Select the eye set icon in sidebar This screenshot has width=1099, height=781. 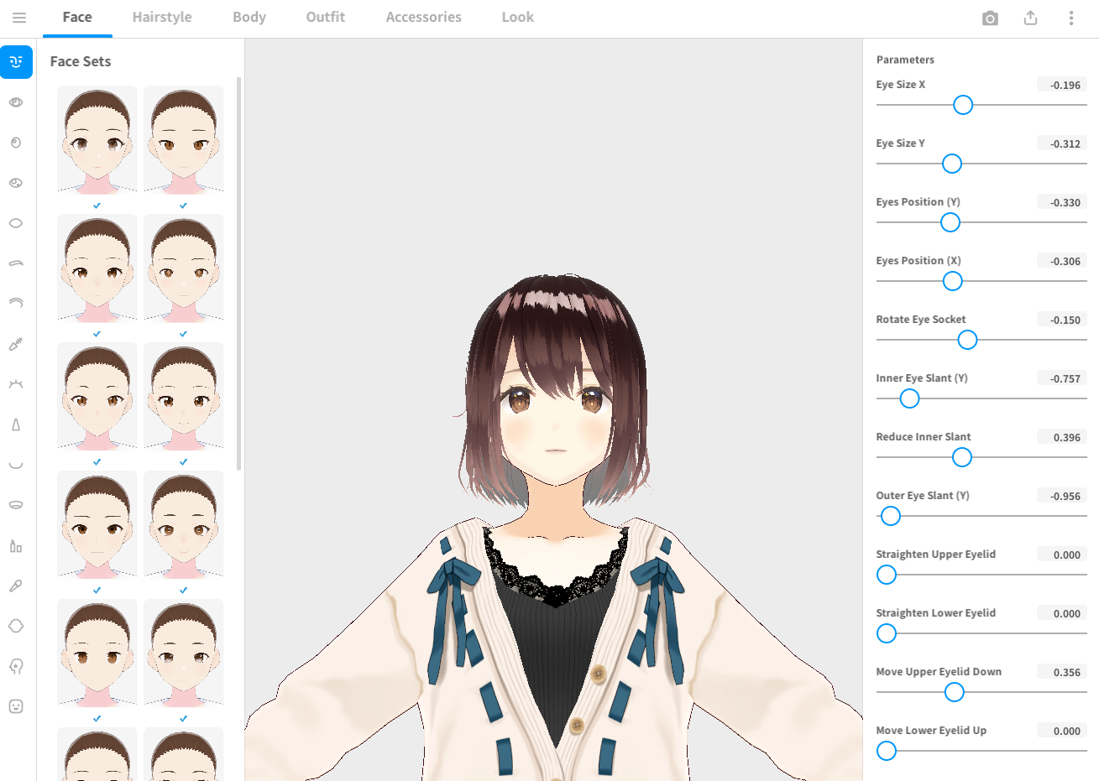[x=16, y=102]
